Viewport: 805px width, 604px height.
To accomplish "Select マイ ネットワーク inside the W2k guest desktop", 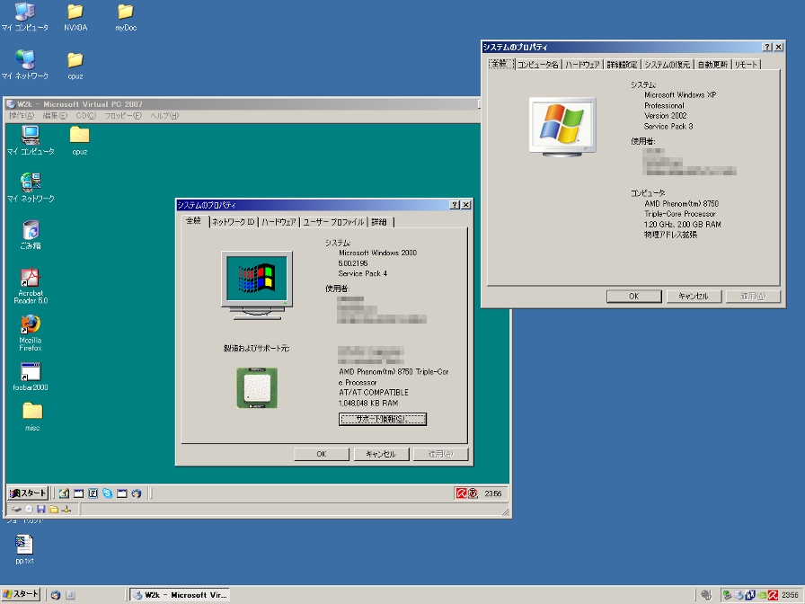I will tap(31, 188).
